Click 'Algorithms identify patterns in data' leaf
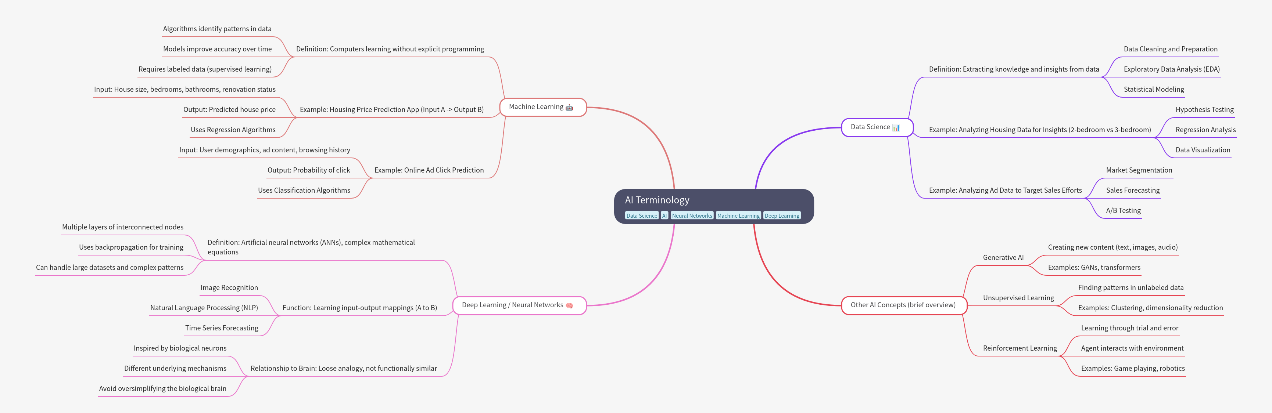The height and width of the screenshot is (413, 1272). [217, 29]
